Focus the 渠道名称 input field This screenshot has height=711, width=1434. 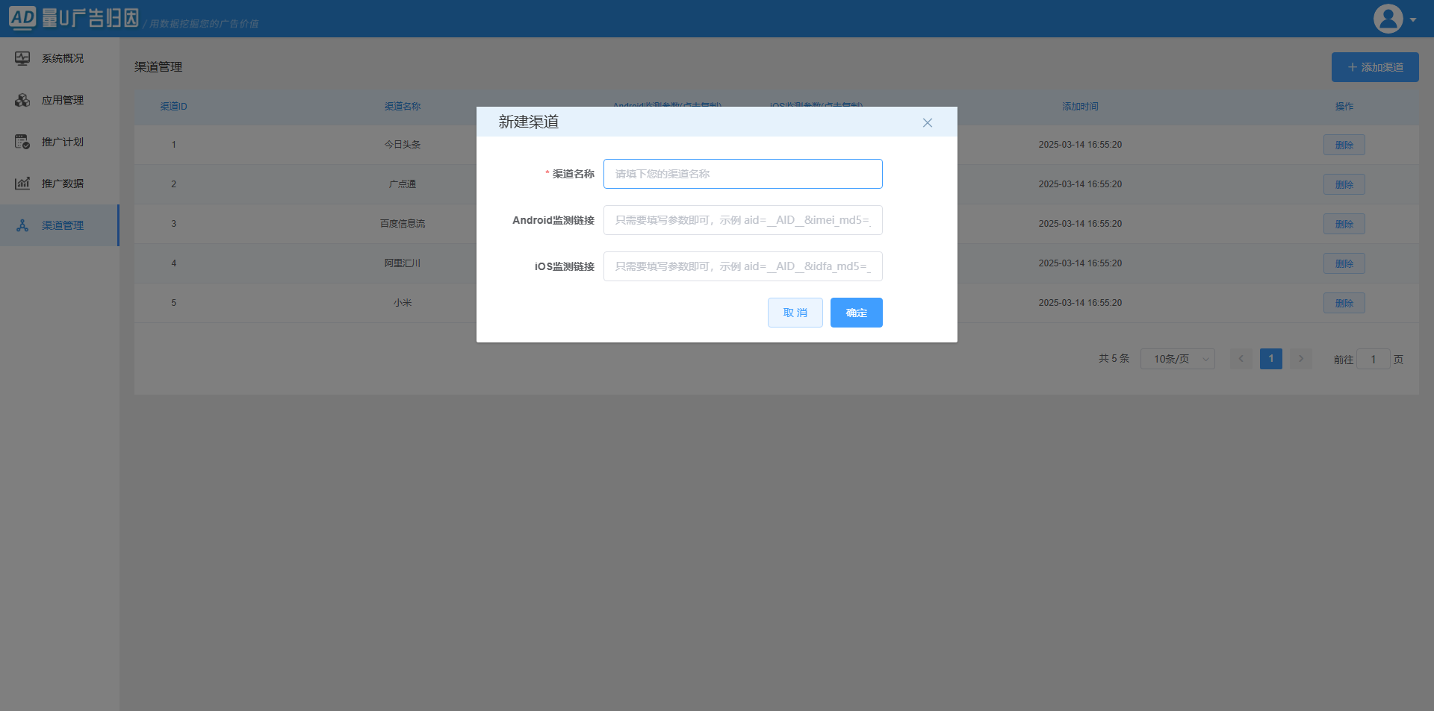[743, 174]
